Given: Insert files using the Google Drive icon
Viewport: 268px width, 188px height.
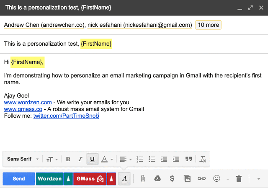Looking at the screenshot, I should click(x=157, y=178).
